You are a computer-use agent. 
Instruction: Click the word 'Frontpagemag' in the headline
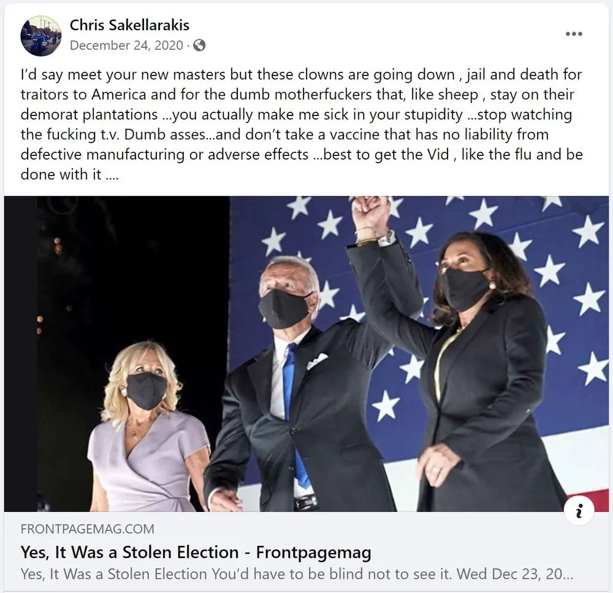[313, 552]
